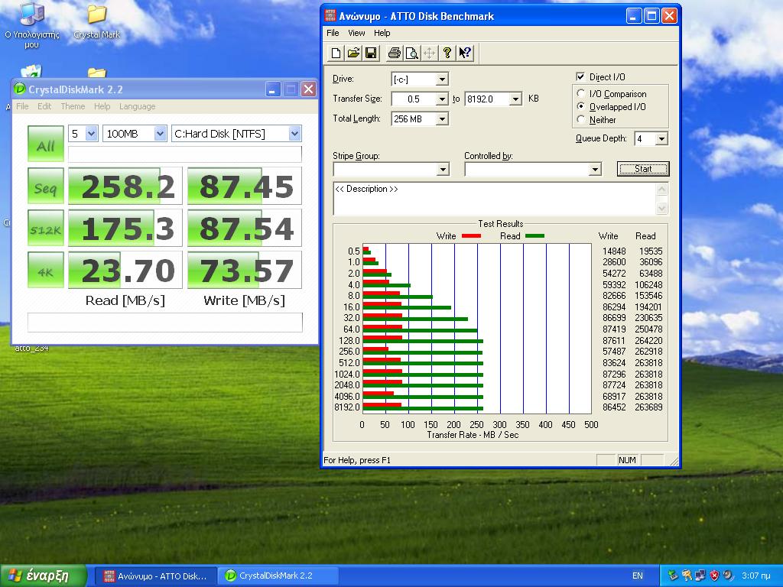
Task: Click into the Description text box
Action: (x=495, y=199)
